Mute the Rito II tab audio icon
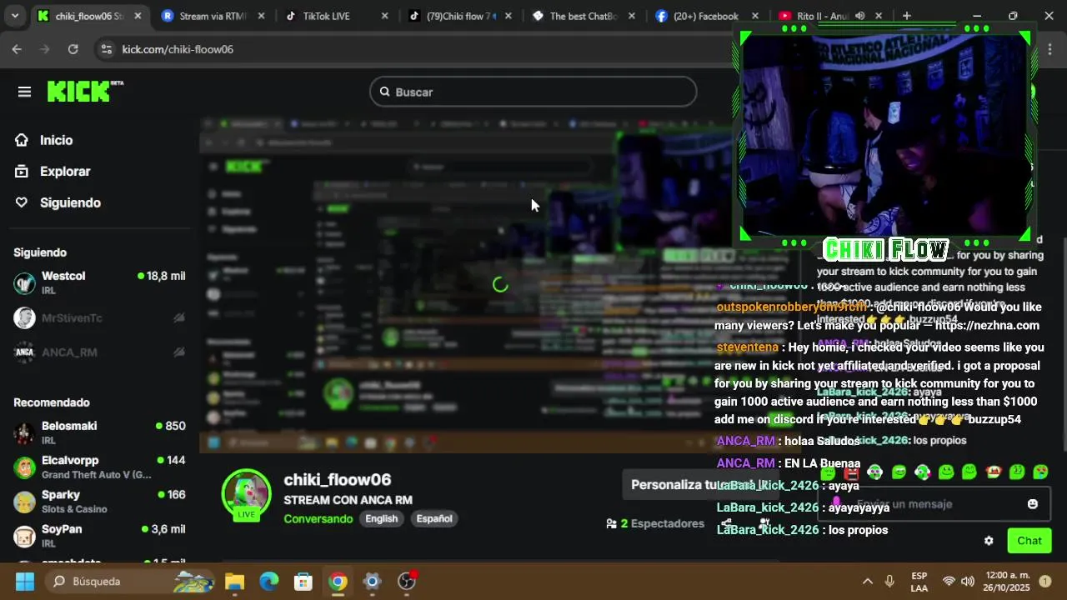This screenshot has width=1067, height=600. point(859,16)
